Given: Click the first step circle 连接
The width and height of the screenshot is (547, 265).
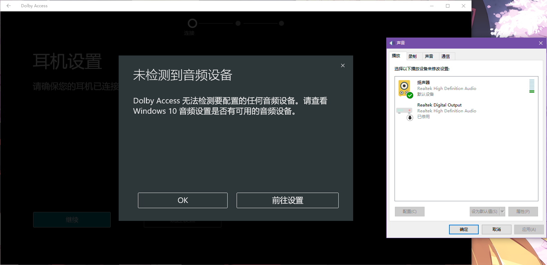Looking at the screenshot, I should click(x=192, y=23).
